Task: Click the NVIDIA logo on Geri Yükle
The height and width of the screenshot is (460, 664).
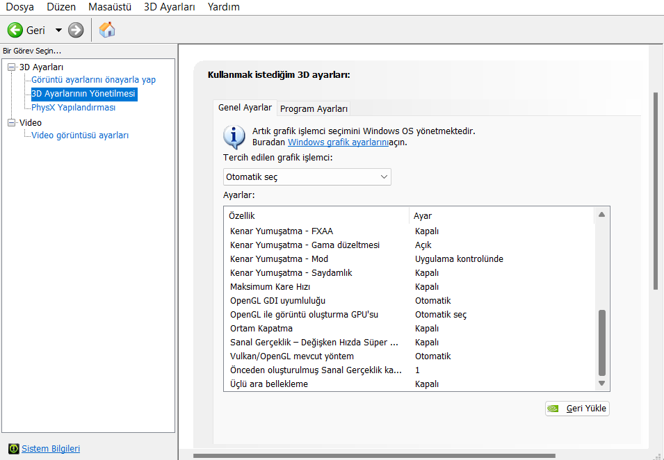Action: click(553, 409)
